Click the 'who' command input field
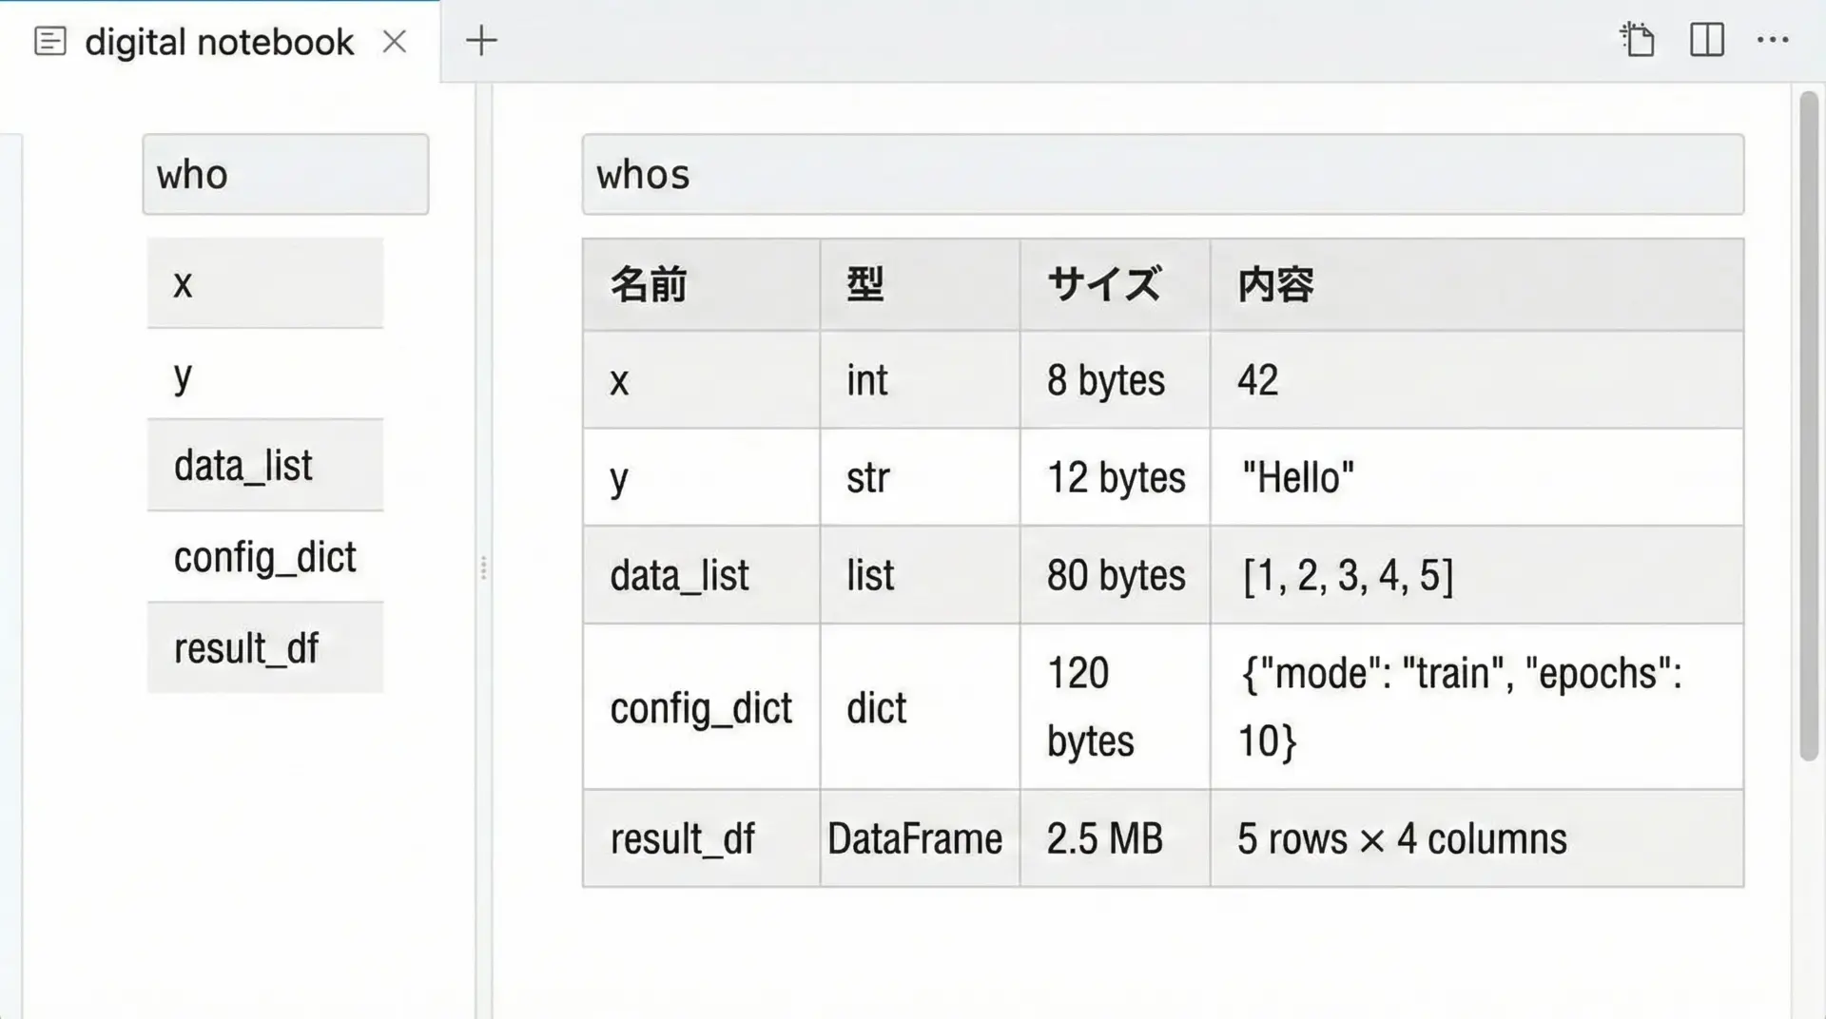This screenshot has height=1019, width=1826. (285, 175)
